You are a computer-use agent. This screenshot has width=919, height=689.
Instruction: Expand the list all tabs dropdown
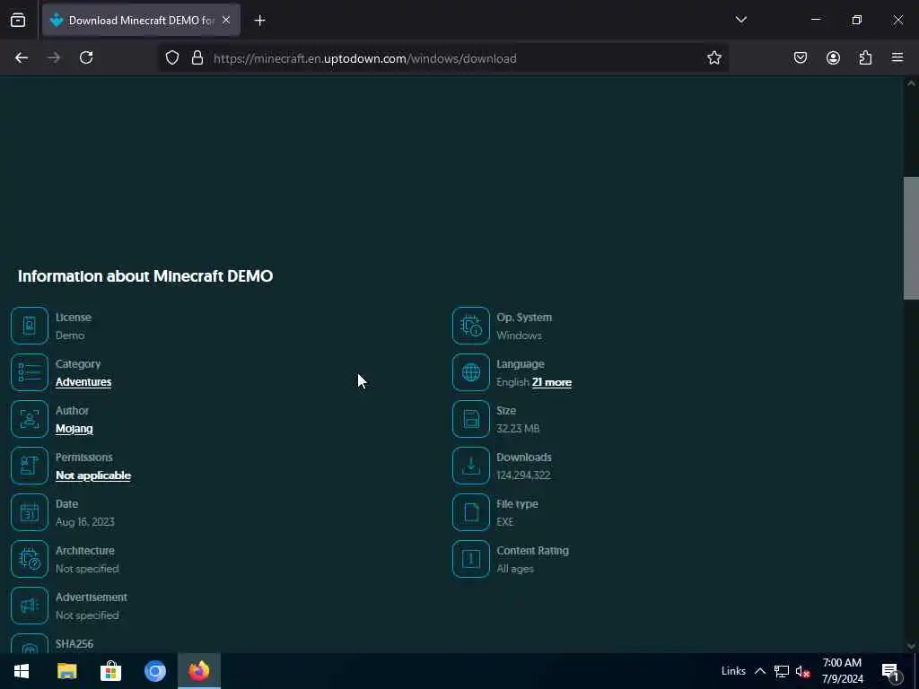[740, 20]
